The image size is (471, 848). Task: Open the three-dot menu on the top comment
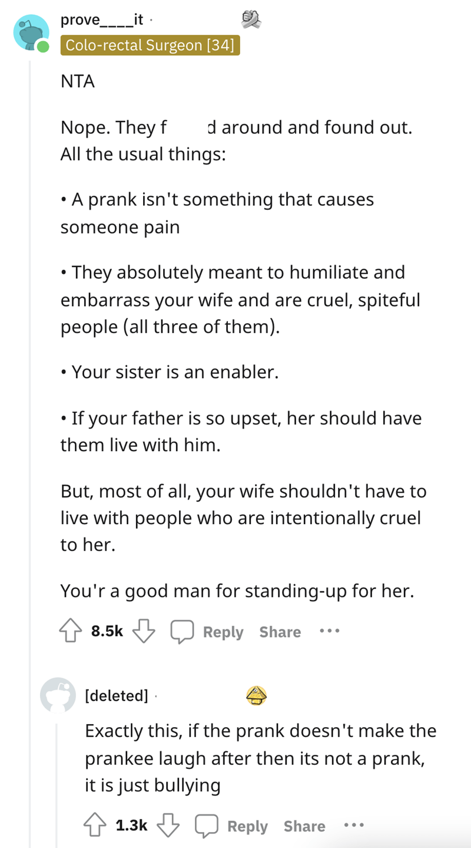(330, 631)
